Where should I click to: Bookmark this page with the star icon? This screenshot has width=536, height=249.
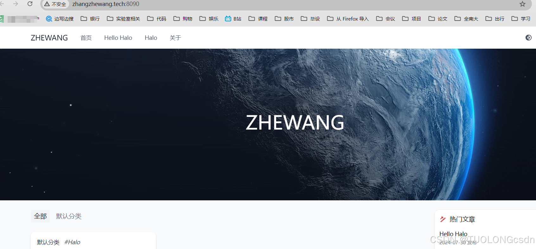522,4
